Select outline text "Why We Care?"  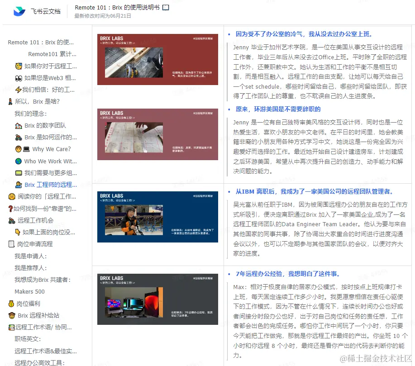click(52, 149)
